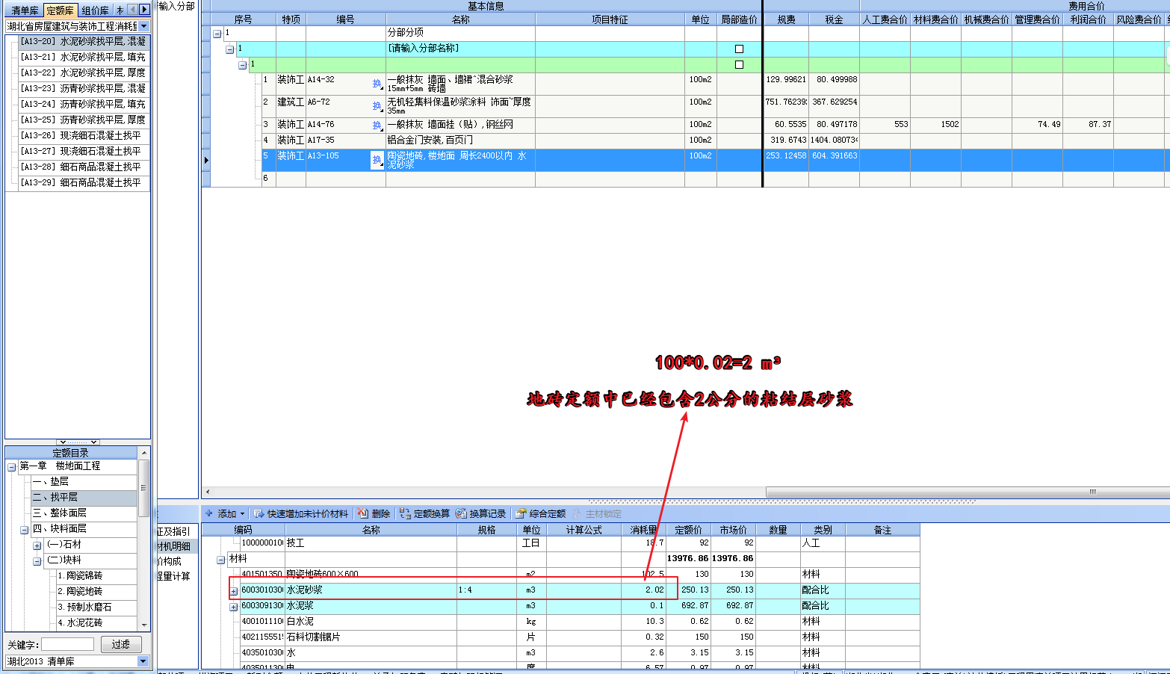Click the horizontal scrollbar of main grid
1170x674 pixels.
968,492
